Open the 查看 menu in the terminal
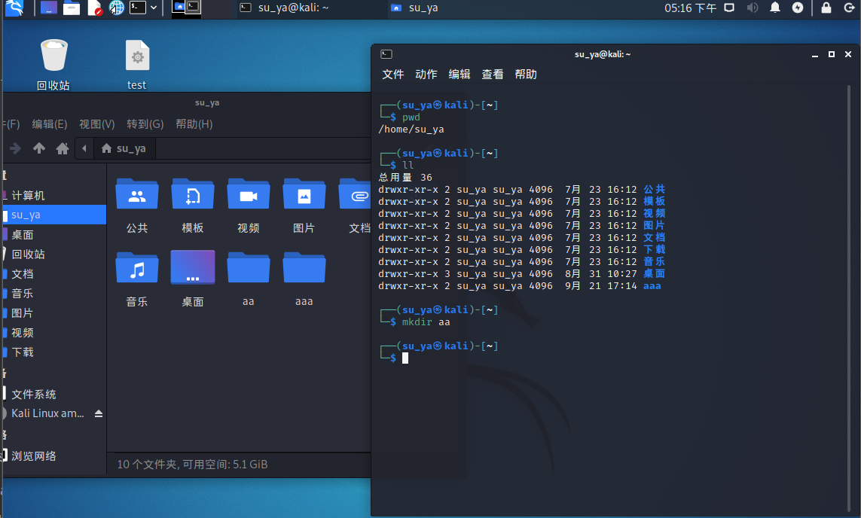This screenshot has width=861, height=518. 493,74
